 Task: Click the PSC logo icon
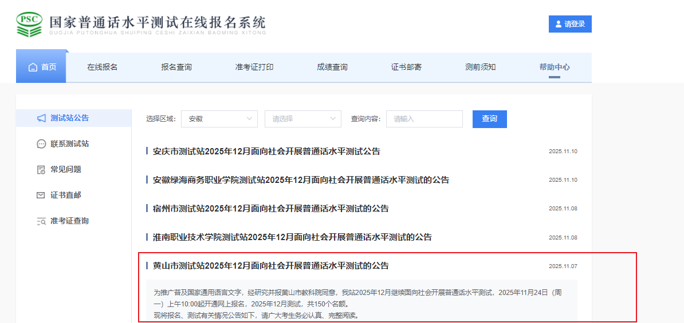(29, 25)
